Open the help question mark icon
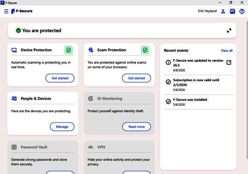The width and height of the screenshot is (248, 174). coord(242,11)
